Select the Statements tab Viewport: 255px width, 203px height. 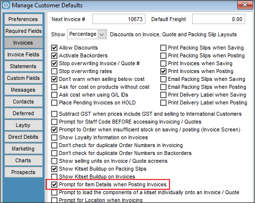click(24, 66)
